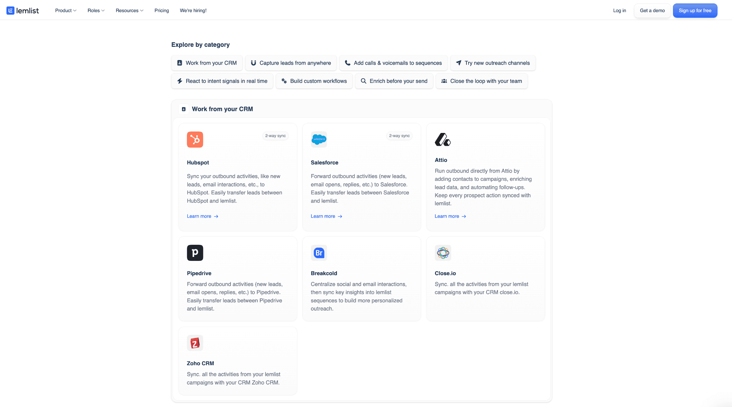Click the Hubspot card title

point(198,163)
